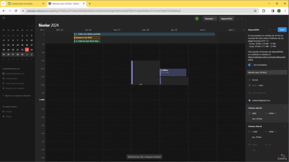Click the clock icon beside 30 min
The height and width of the screenshot is (162, 289).
[250, 80]
